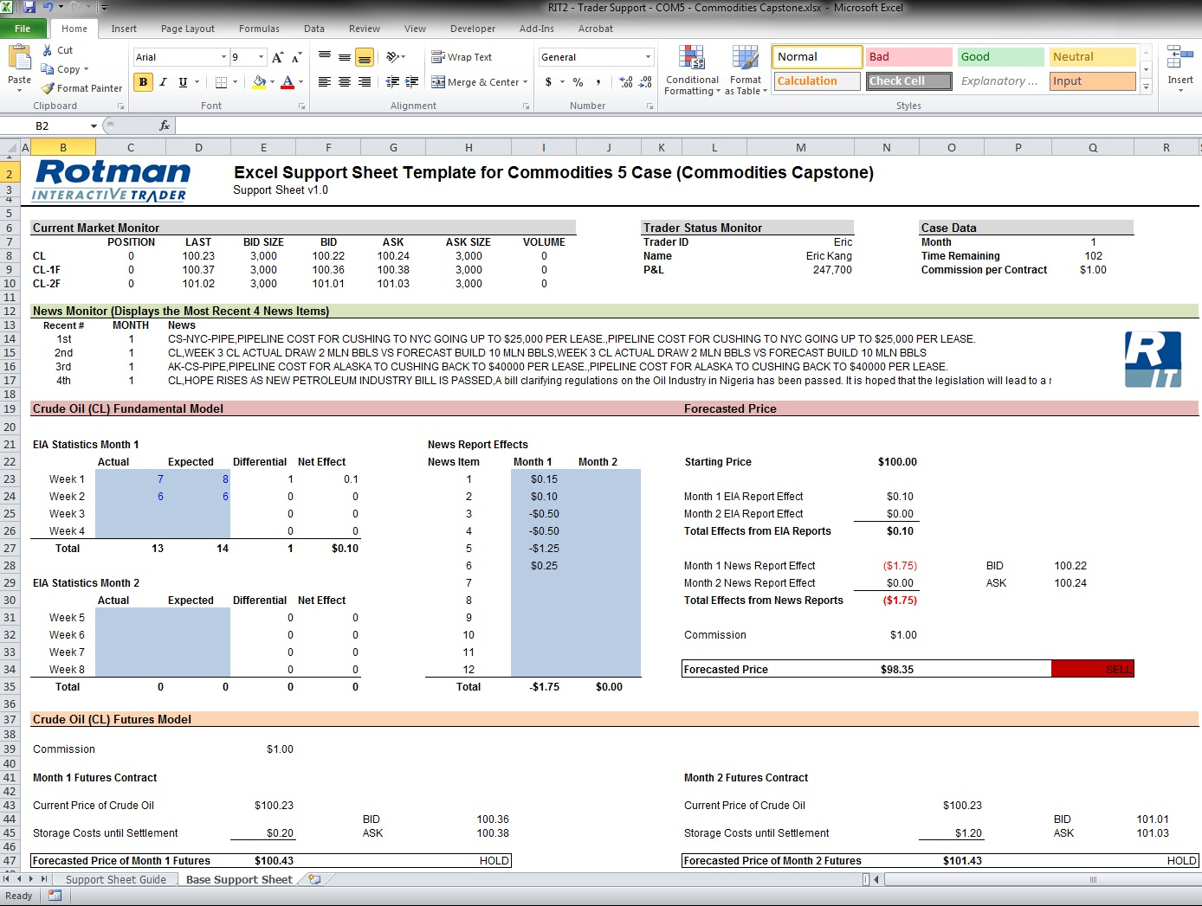
Task: Click the yellow Fill Color bucket
Action: [x=259, y=82]
